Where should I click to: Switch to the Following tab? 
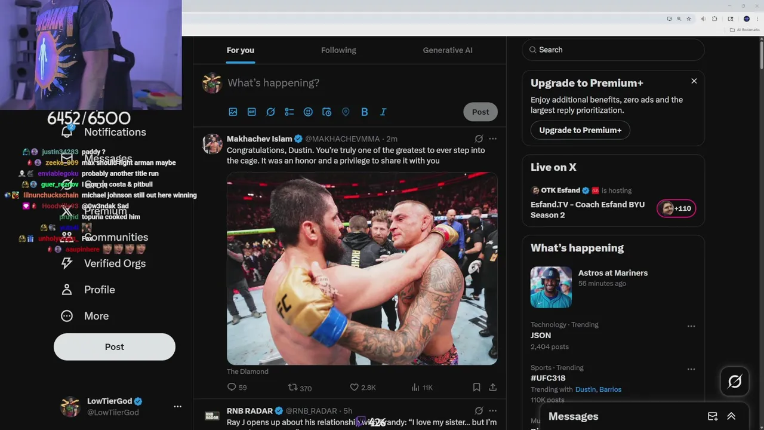338,50
